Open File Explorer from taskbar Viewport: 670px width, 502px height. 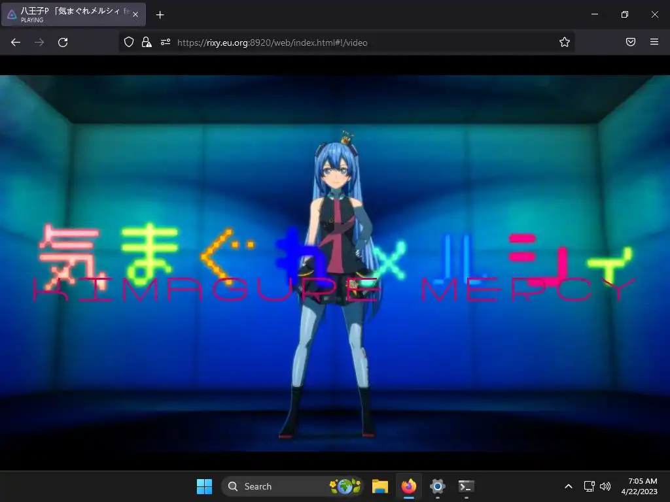[x=380, y=486]
